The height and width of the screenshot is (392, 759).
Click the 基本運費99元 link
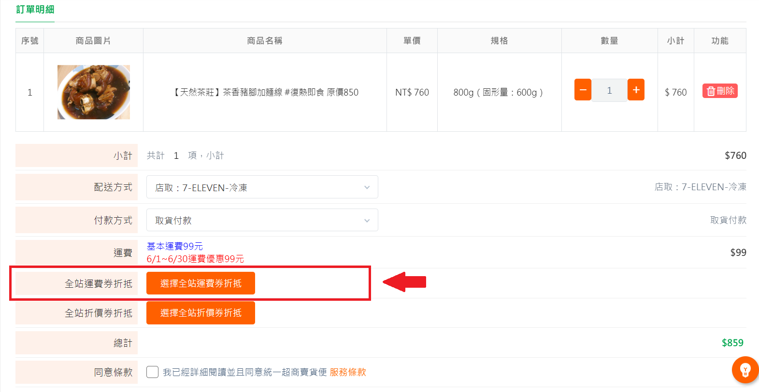[x=175, y=246]
